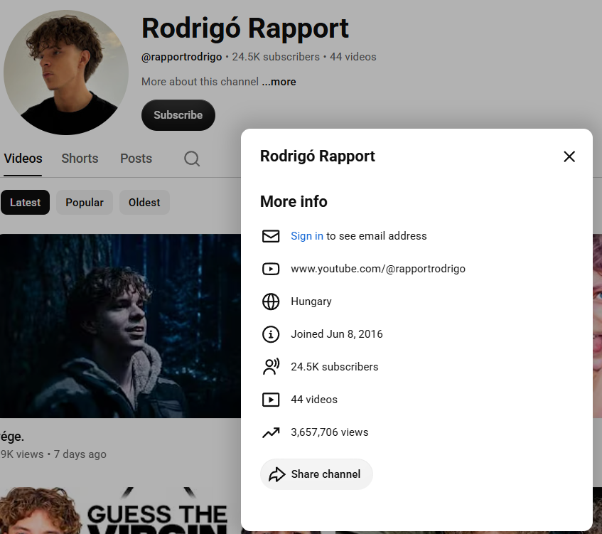602x534 pixels.
Task: Click 44 videos text in dialog
Action: (314, 400)
